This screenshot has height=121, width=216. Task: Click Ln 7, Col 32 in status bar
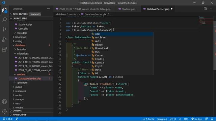pos(148,119)
